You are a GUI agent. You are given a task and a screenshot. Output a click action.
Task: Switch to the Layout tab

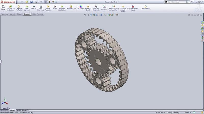click(x=12, y=14)
